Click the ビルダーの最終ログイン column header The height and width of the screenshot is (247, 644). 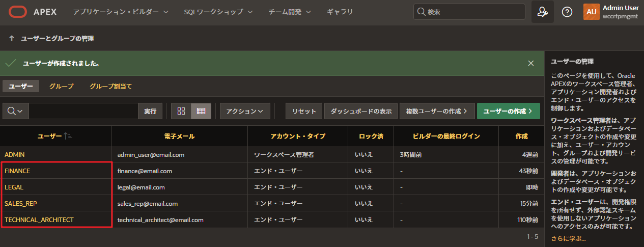click(445, 136)
